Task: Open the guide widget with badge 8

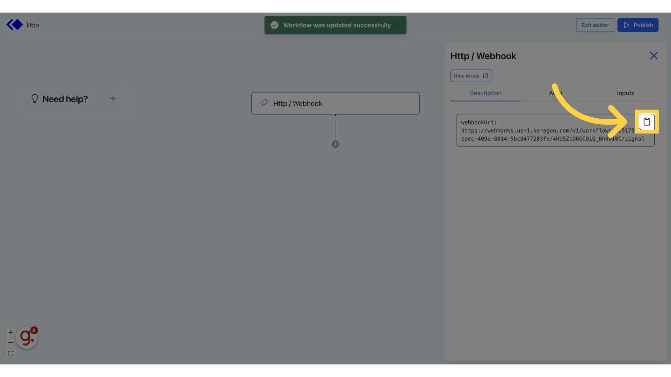Action: pos(27,338)
